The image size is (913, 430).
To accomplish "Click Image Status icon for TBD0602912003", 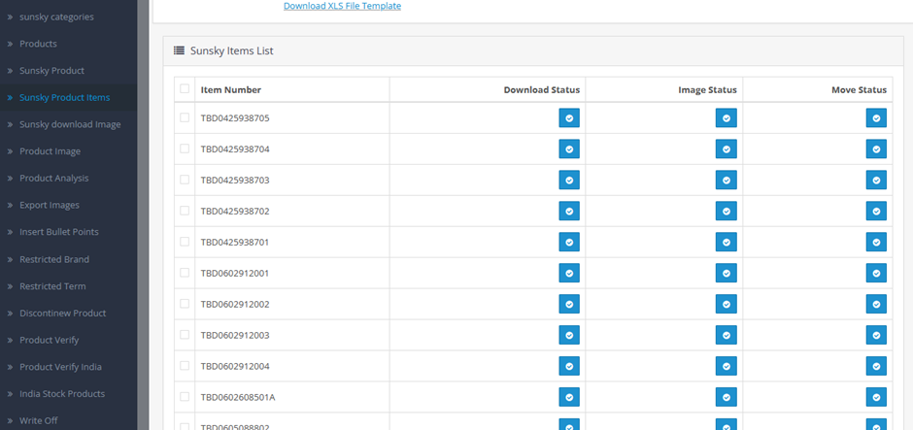I will pyautogui.click(x=726, y=336).
